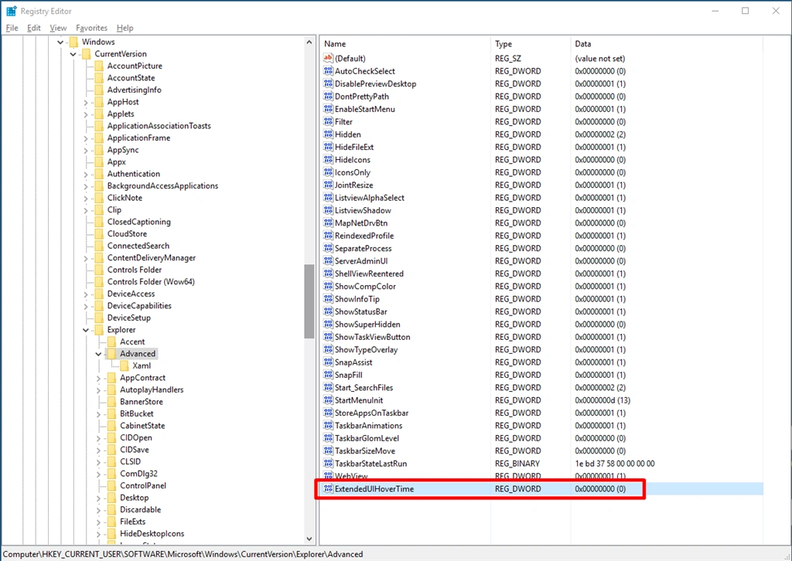Click the (Default) string value icon
This screenshot has width=792, height=561.
coord(328,58)
